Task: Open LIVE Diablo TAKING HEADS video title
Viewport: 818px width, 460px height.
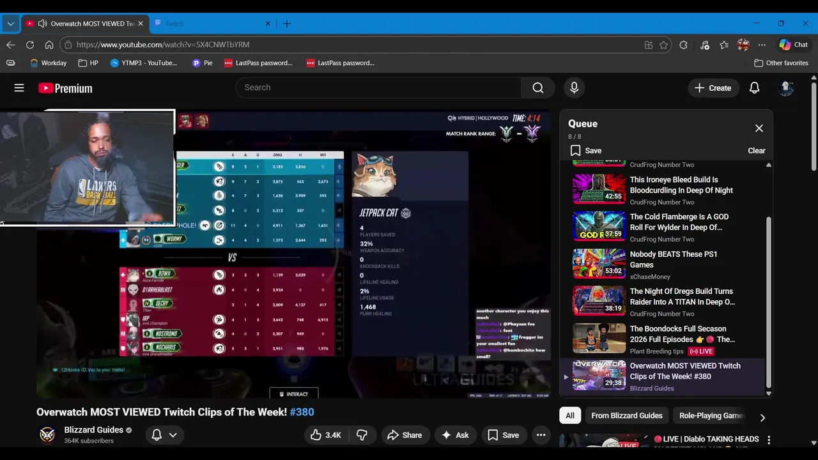Action: (x=706, y=440)
